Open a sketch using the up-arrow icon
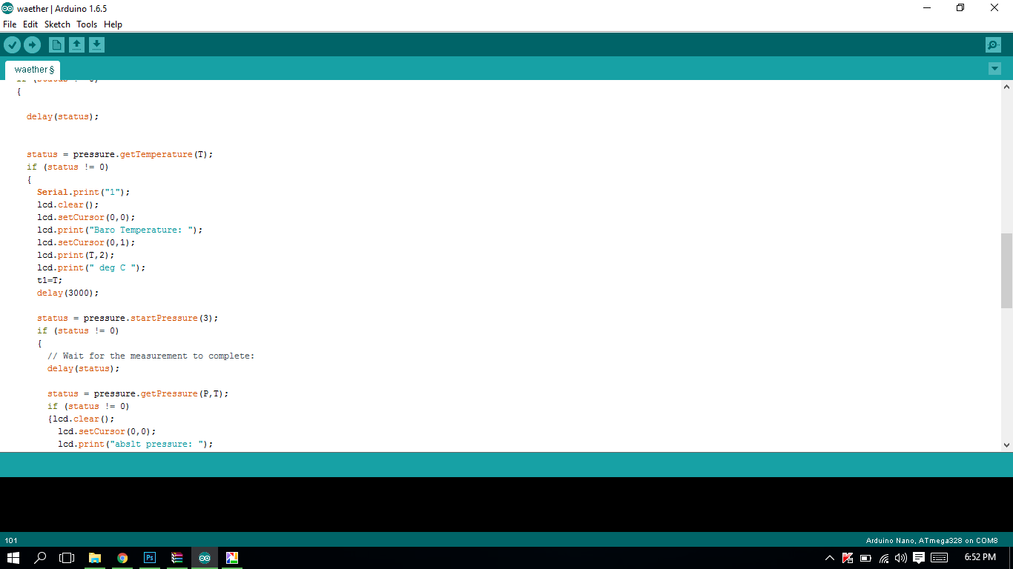 (76, 45)
